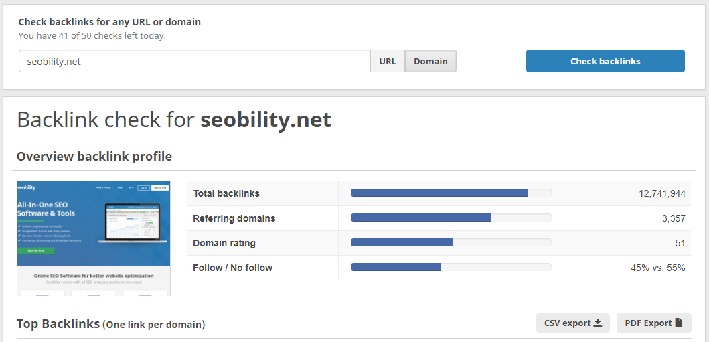Click inside the seobility.net input field
Screen dimensions: 709x342
tap(195, 61)
